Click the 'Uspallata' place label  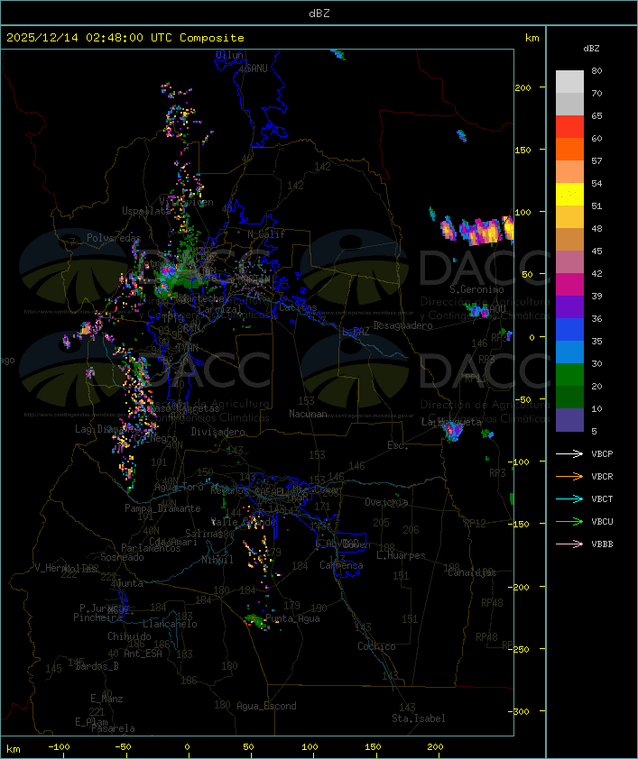click(144, 211)
